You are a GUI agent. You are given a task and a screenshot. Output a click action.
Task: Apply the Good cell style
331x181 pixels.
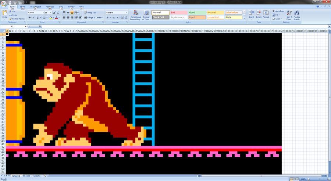pyautogui.click(x=197, y=13)
